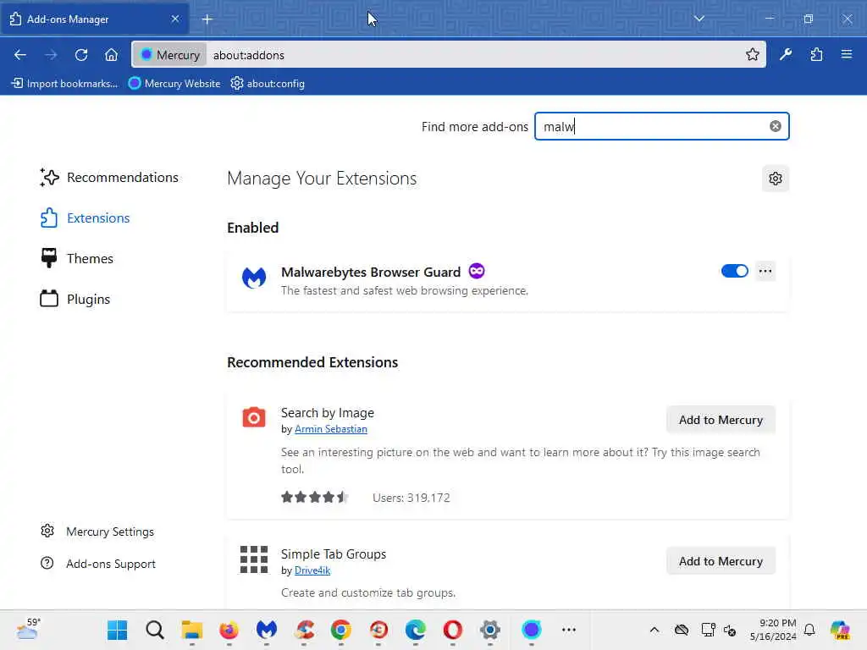Switch to Mercury browser on taskbar
The image size is (867, 650).
pyautogui.click(x=532, y=630)
